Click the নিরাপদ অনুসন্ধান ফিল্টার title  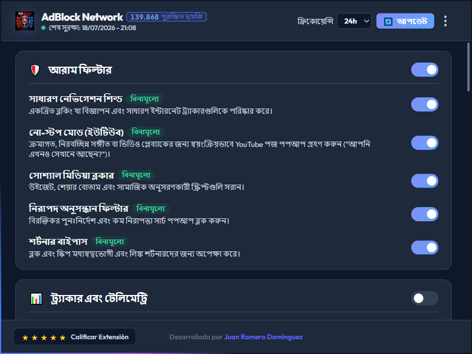79,208
